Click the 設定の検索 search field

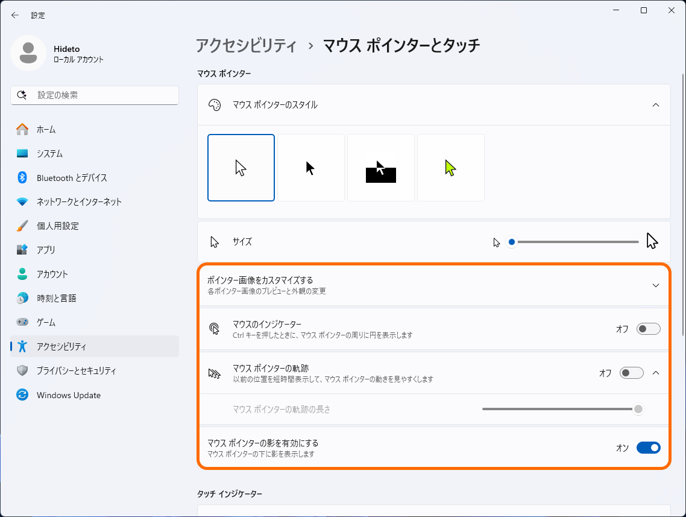coord(94,95)
